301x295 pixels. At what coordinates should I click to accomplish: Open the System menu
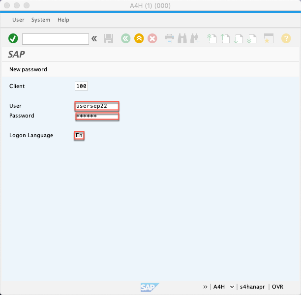[x=40, y=20]
